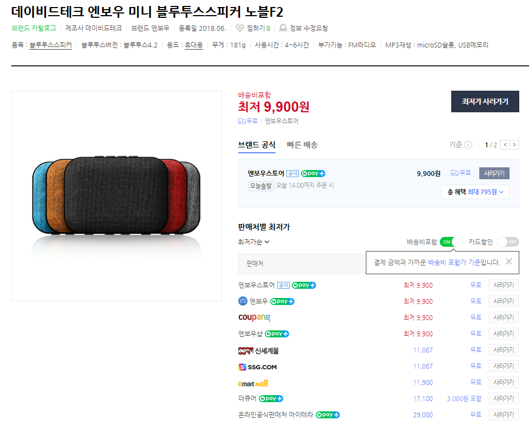Click 사러가기 for the coupang row

(504, 317)
